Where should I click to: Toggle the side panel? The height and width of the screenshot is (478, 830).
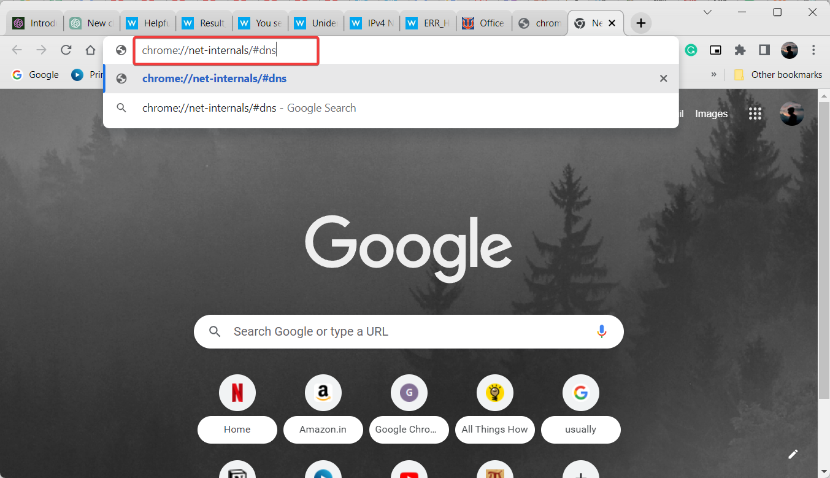pos(764,50)
